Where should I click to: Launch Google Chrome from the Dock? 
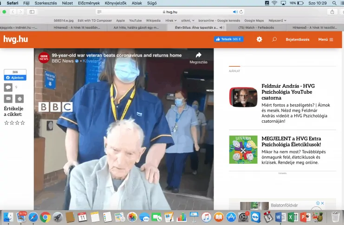point(45,217)
